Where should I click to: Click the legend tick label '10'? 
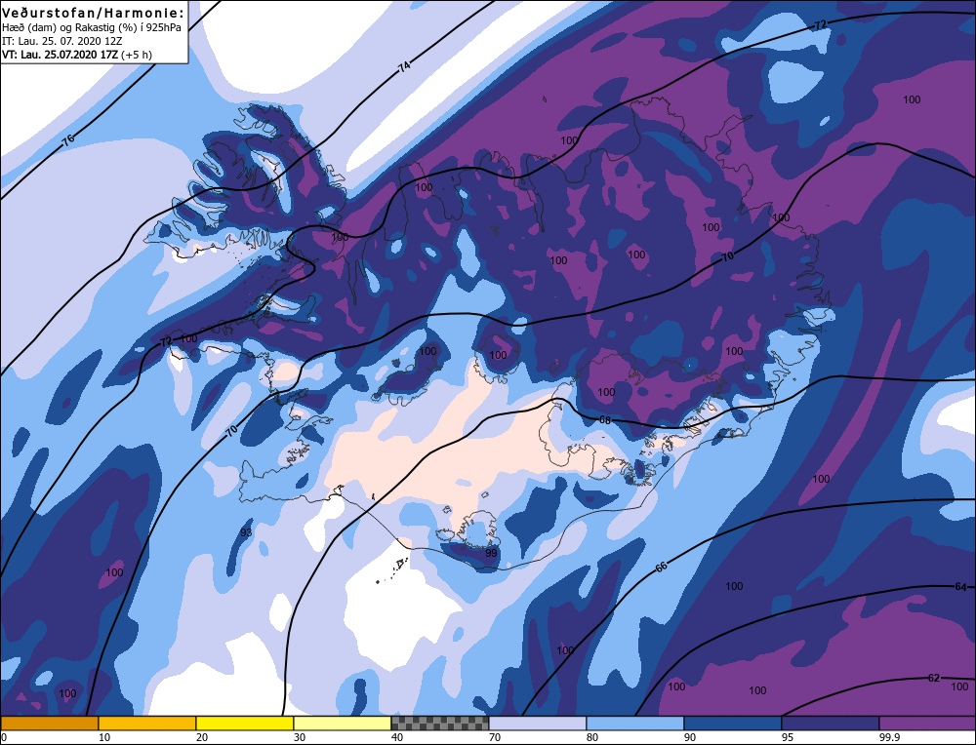(x=104, y=737)
